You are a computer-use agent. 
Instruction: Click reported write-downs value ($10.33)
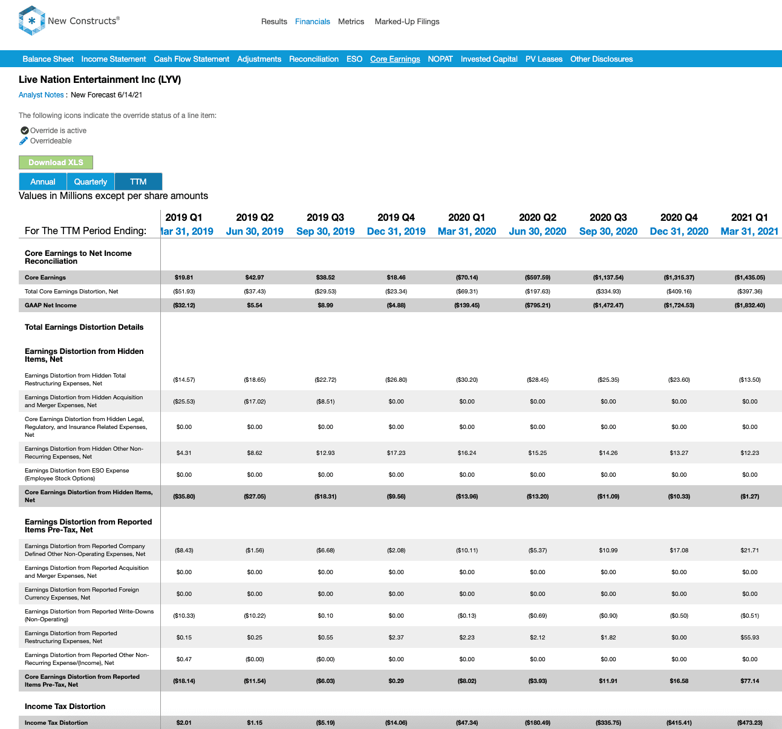coord(184,616)
